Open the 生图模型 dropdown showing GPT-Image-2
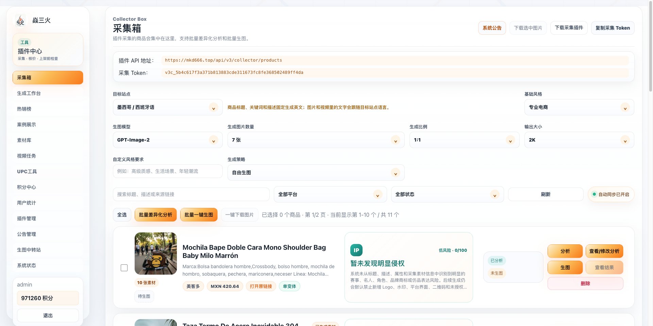Image resolution: width=653 pixels, height=326 pixels. (x=168, y=140)
